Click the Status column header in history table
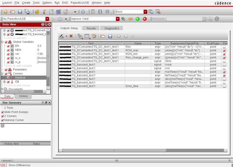Viewport: 233px width, 167px height. [36, 144]
